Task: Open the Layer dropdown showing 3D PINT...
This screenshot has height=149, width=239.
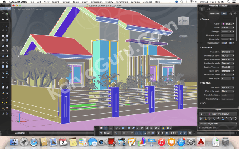Action: (228, 28)
